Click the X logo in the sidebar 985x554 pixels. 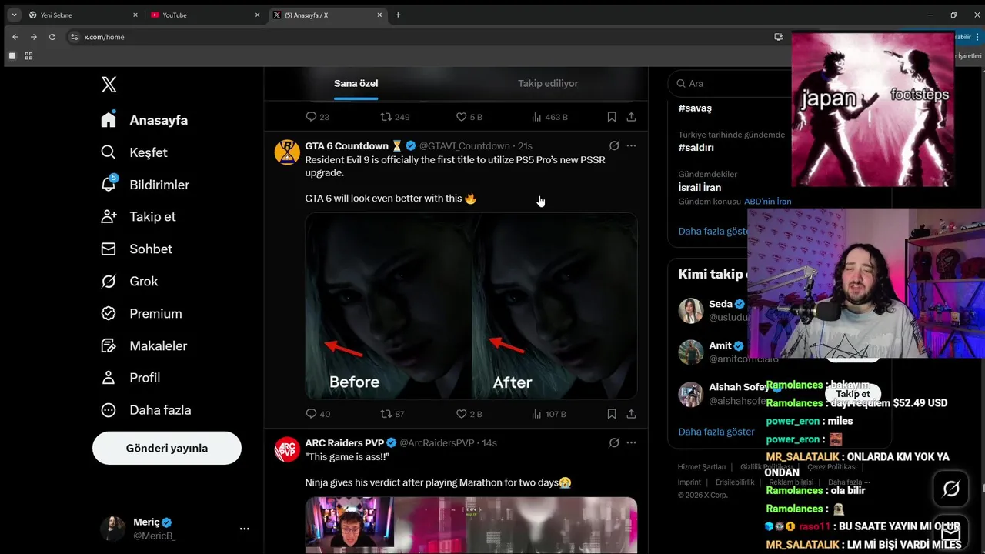[x=109, y=85]
